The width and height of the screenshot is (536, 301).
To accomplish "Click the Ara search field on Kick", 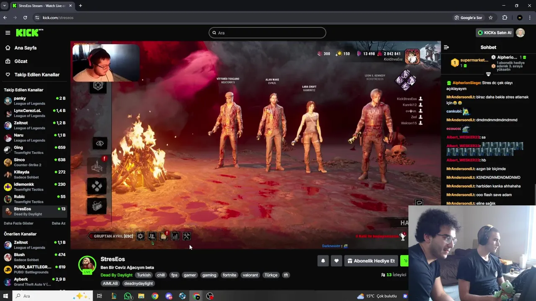I will pyautogui.click(x=267, y=33).
